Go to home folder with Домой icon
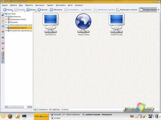161x120 pixels. click(39, 10)
